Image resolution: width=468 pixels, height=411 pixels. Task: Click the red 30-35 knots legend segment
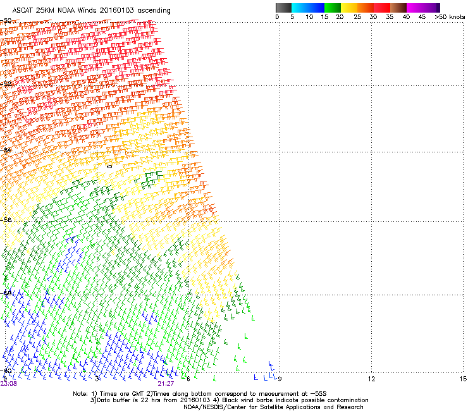point(382,8)
